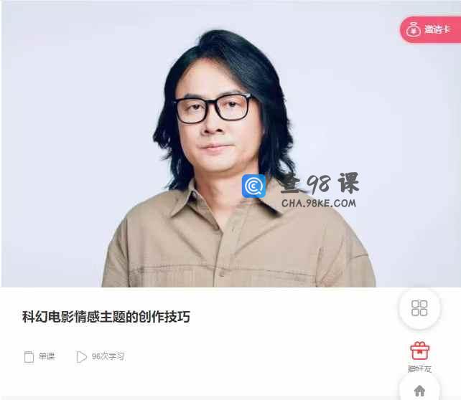Click the red gift box icon
The width and height of the screenshot is (461, 400).
(419, 351)
